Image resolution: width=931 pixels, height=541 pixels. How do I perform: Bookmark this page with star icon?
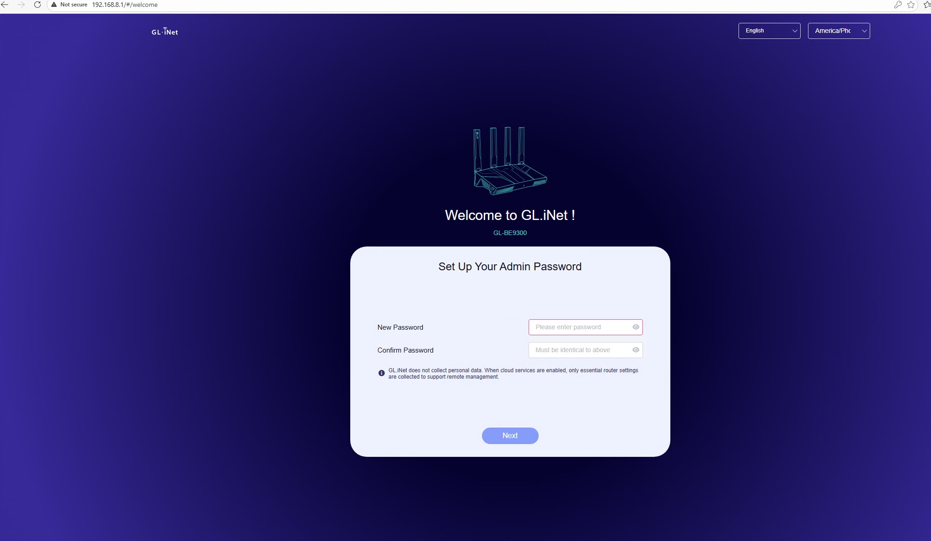click(911, 5)
